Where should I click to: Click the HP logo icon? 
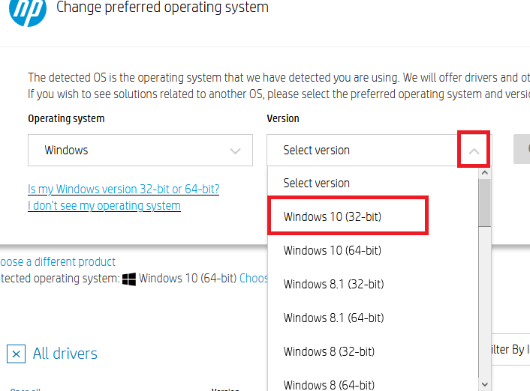[x=28, y=9]
